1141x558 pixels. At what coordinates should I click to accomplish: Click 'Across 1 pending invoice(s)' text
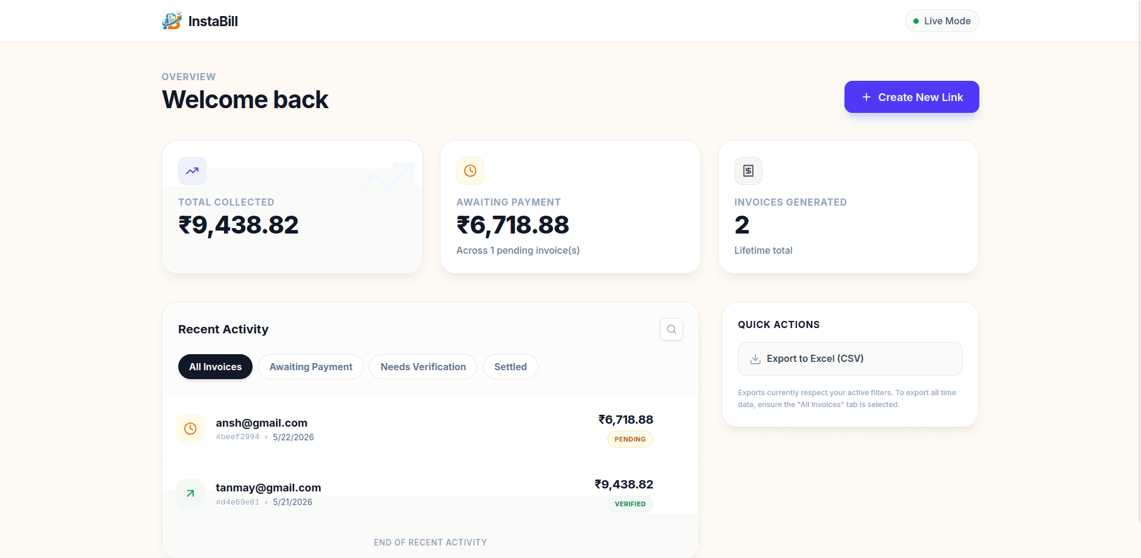(518, 250)
